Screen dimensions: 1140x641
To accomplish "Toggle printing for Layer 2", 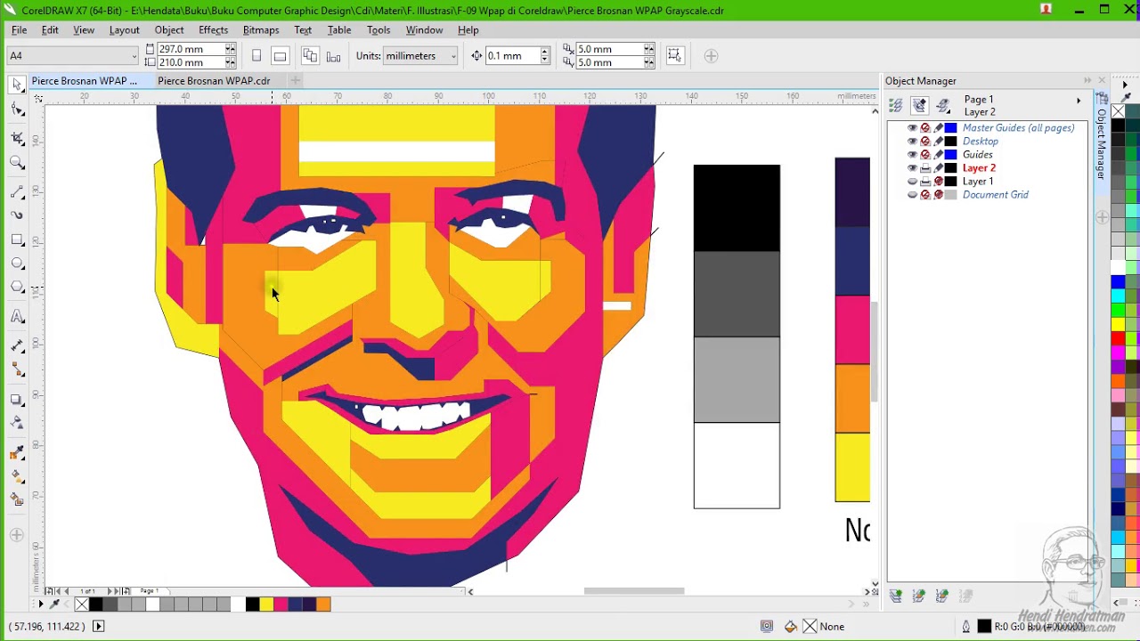I will pyautogui.click(x=925, y=168).
